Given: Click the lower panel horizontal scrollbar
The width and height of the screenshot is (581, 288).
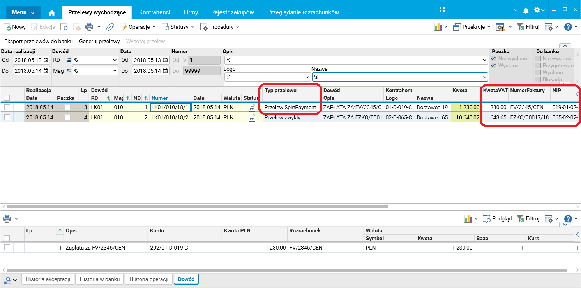Looking at the screenshot, I should (x=288, y=270).
